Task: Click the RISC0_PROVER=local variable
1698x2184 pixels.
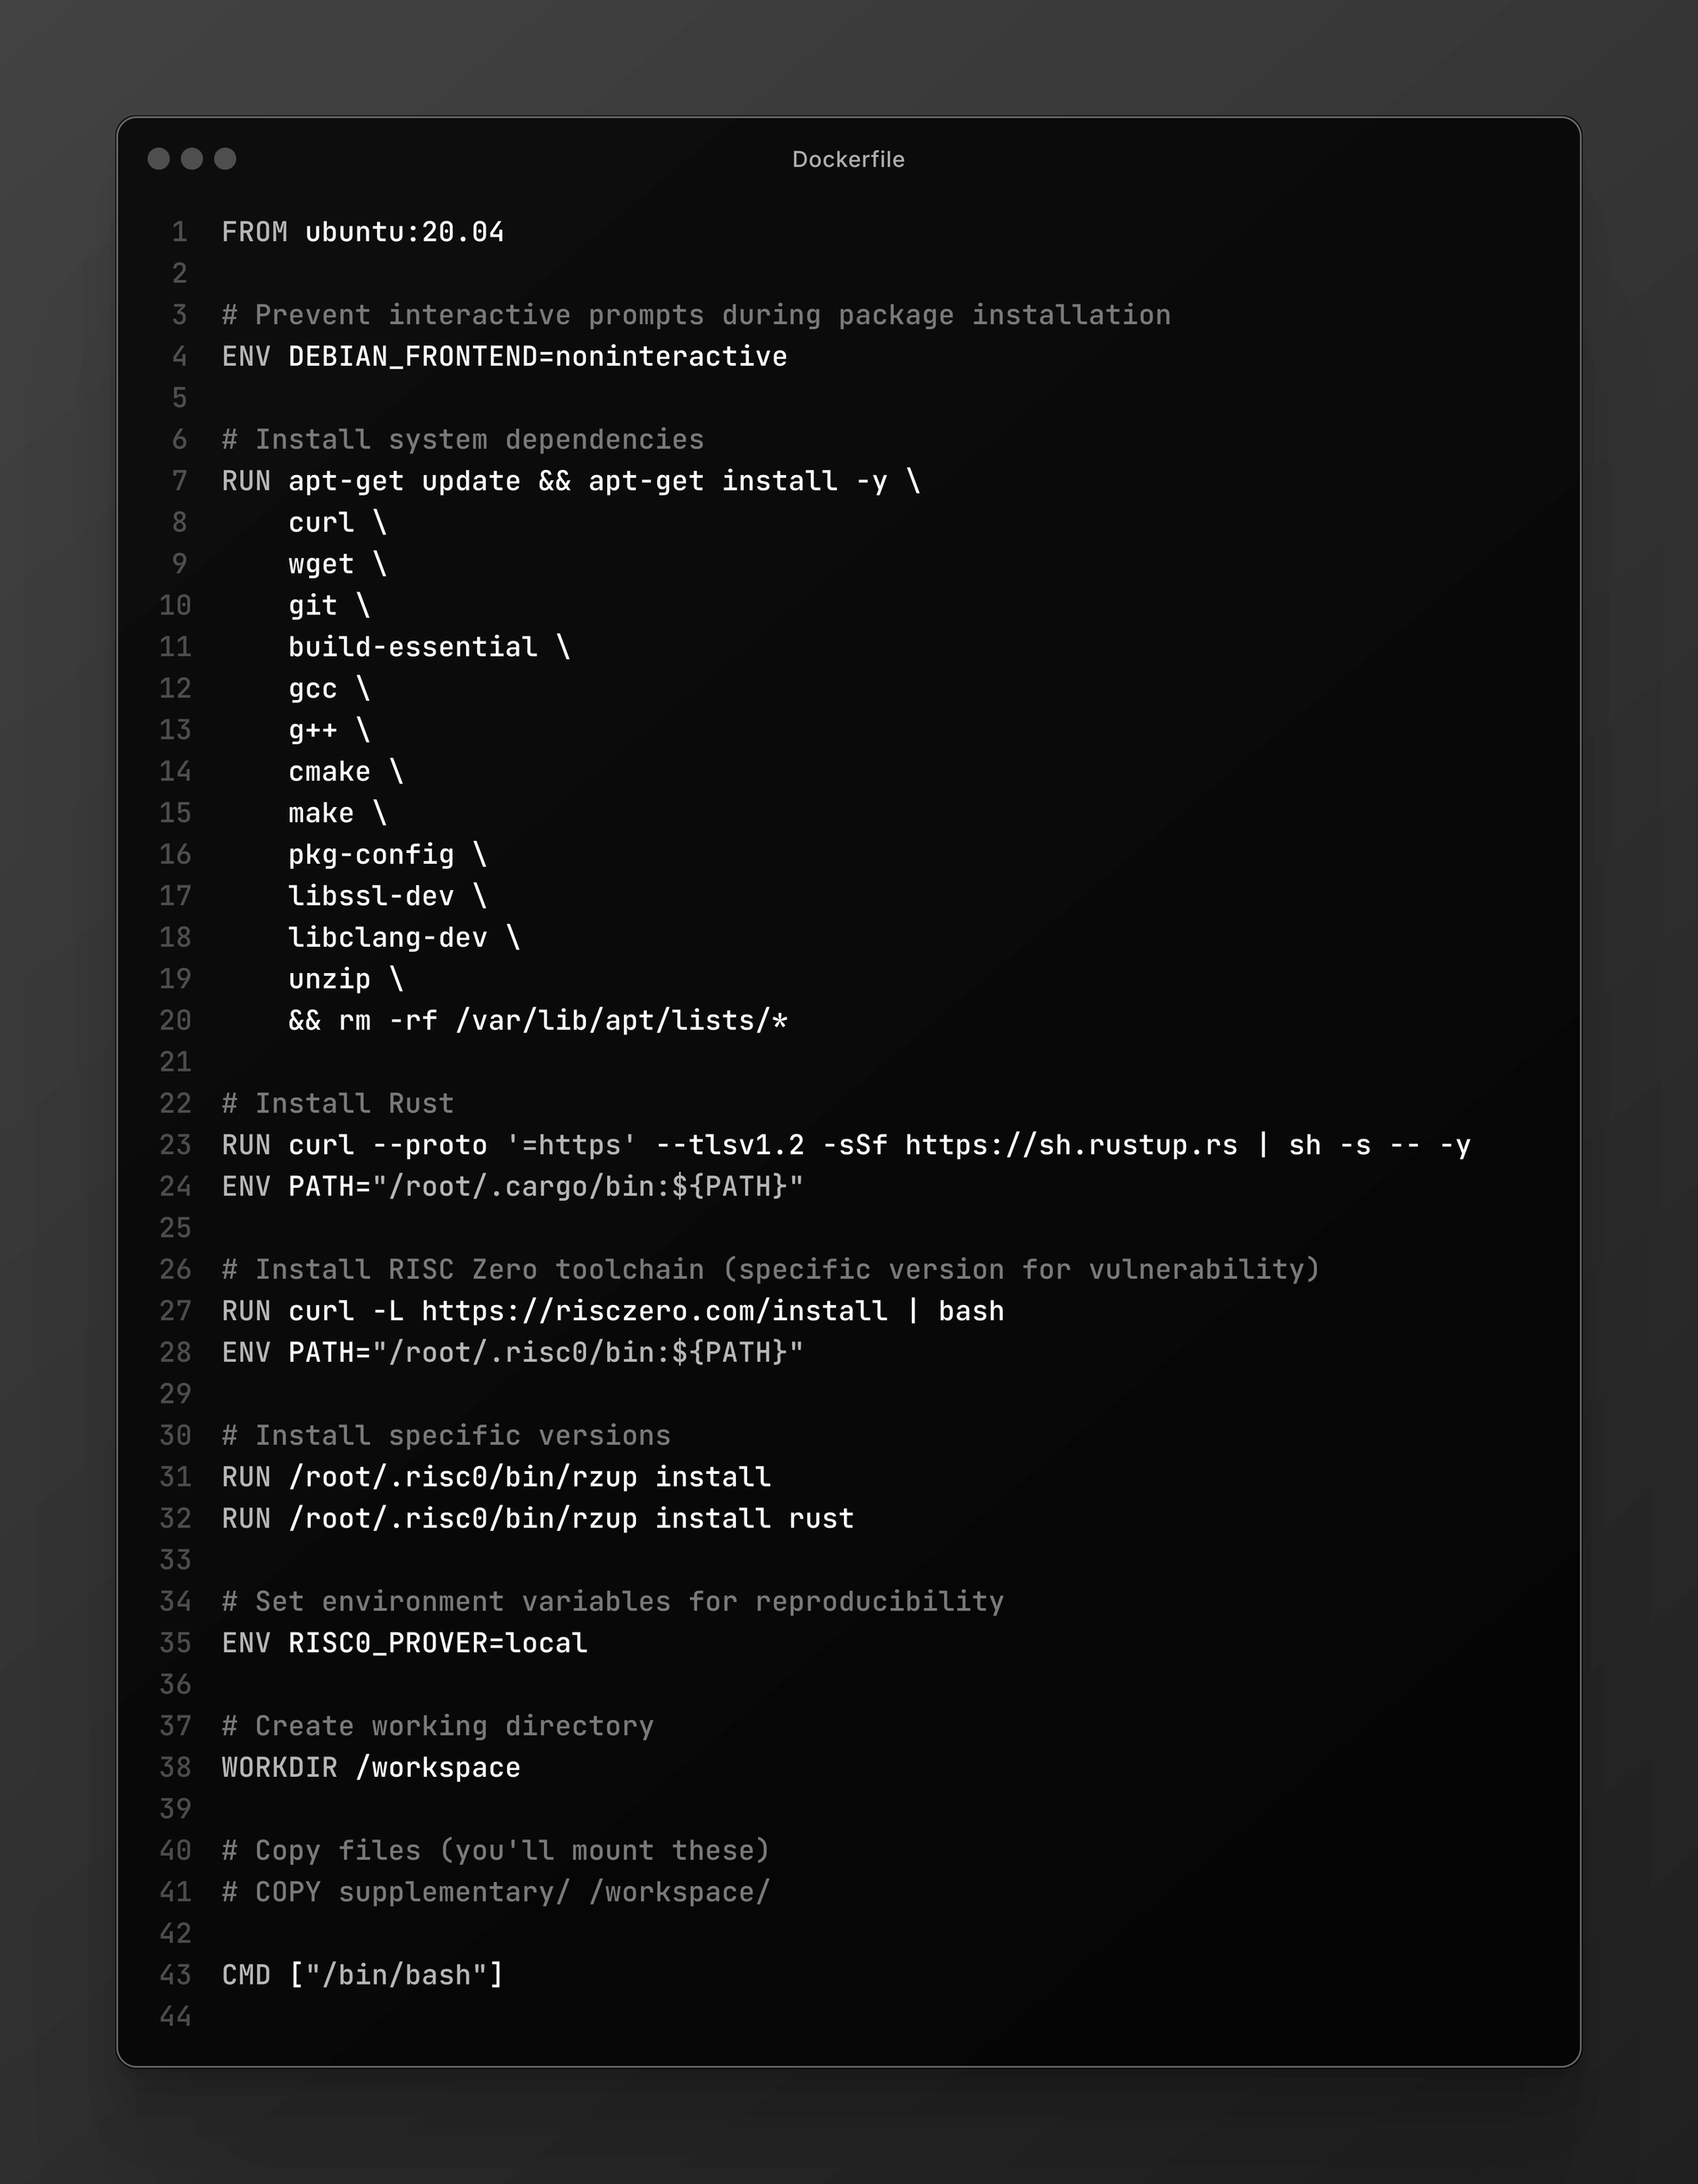Action: click(437, 1643)
